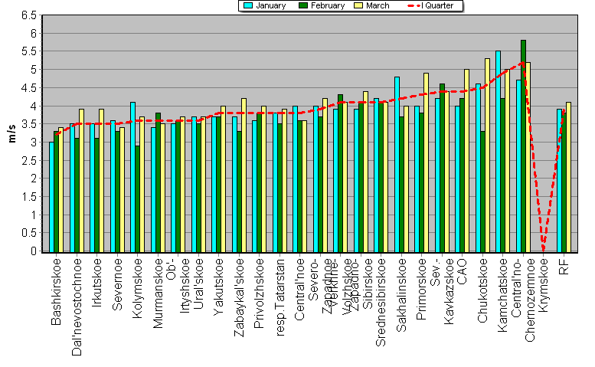The image size is (595, 367).
Task: Select the Chukotskoe category label
Action: (x=482, y=290)
